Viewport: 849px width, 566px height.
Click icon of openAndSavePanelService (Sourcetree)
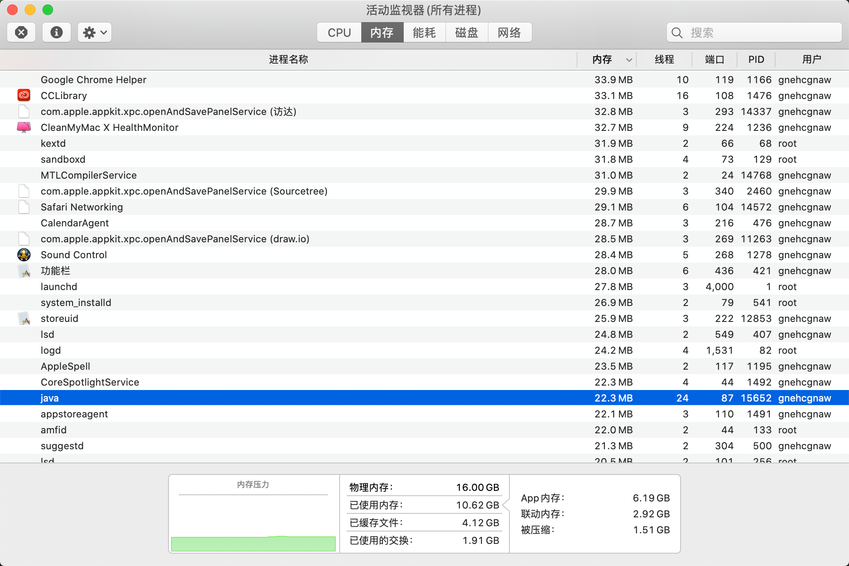24,191
